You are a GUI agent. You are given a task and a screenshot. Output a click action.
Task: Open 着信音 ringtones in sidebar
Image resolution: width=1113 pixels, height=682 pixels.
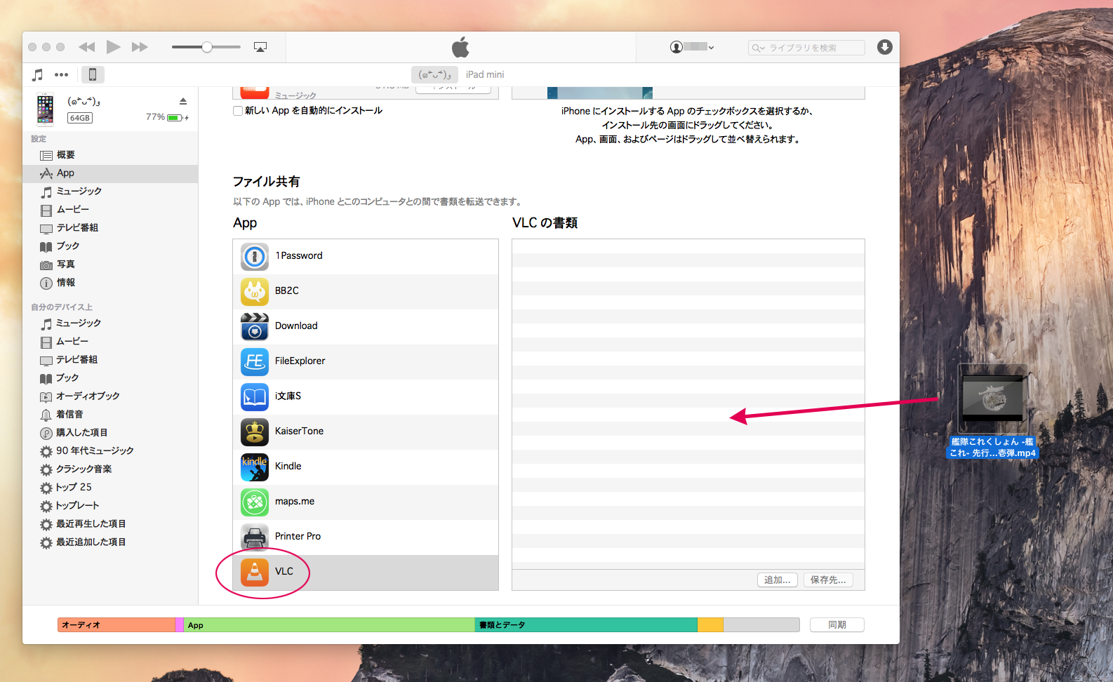(110, 415)
